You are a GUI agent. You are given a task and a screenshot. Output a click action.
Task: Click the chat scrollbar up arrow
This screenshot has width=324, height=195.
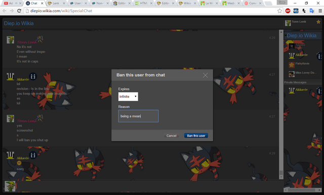point(281,32)
